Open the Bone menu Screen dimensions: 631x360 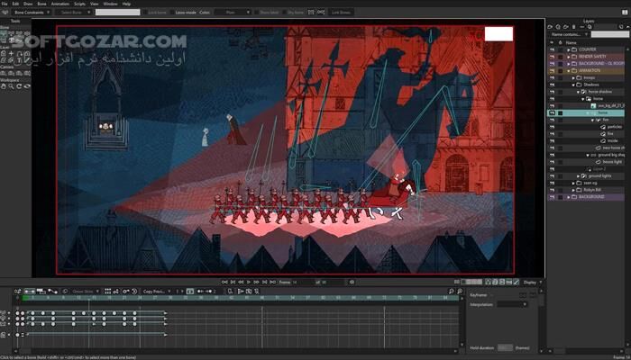click(x=41, y=4)
